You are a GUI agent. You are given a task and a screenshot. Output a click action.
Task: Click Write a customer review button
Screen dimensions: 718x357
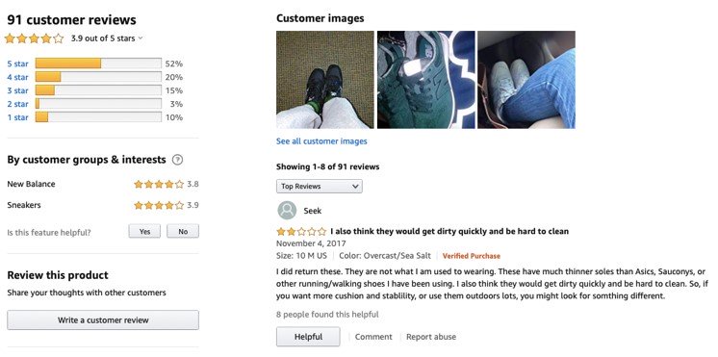tap(103, 319)
